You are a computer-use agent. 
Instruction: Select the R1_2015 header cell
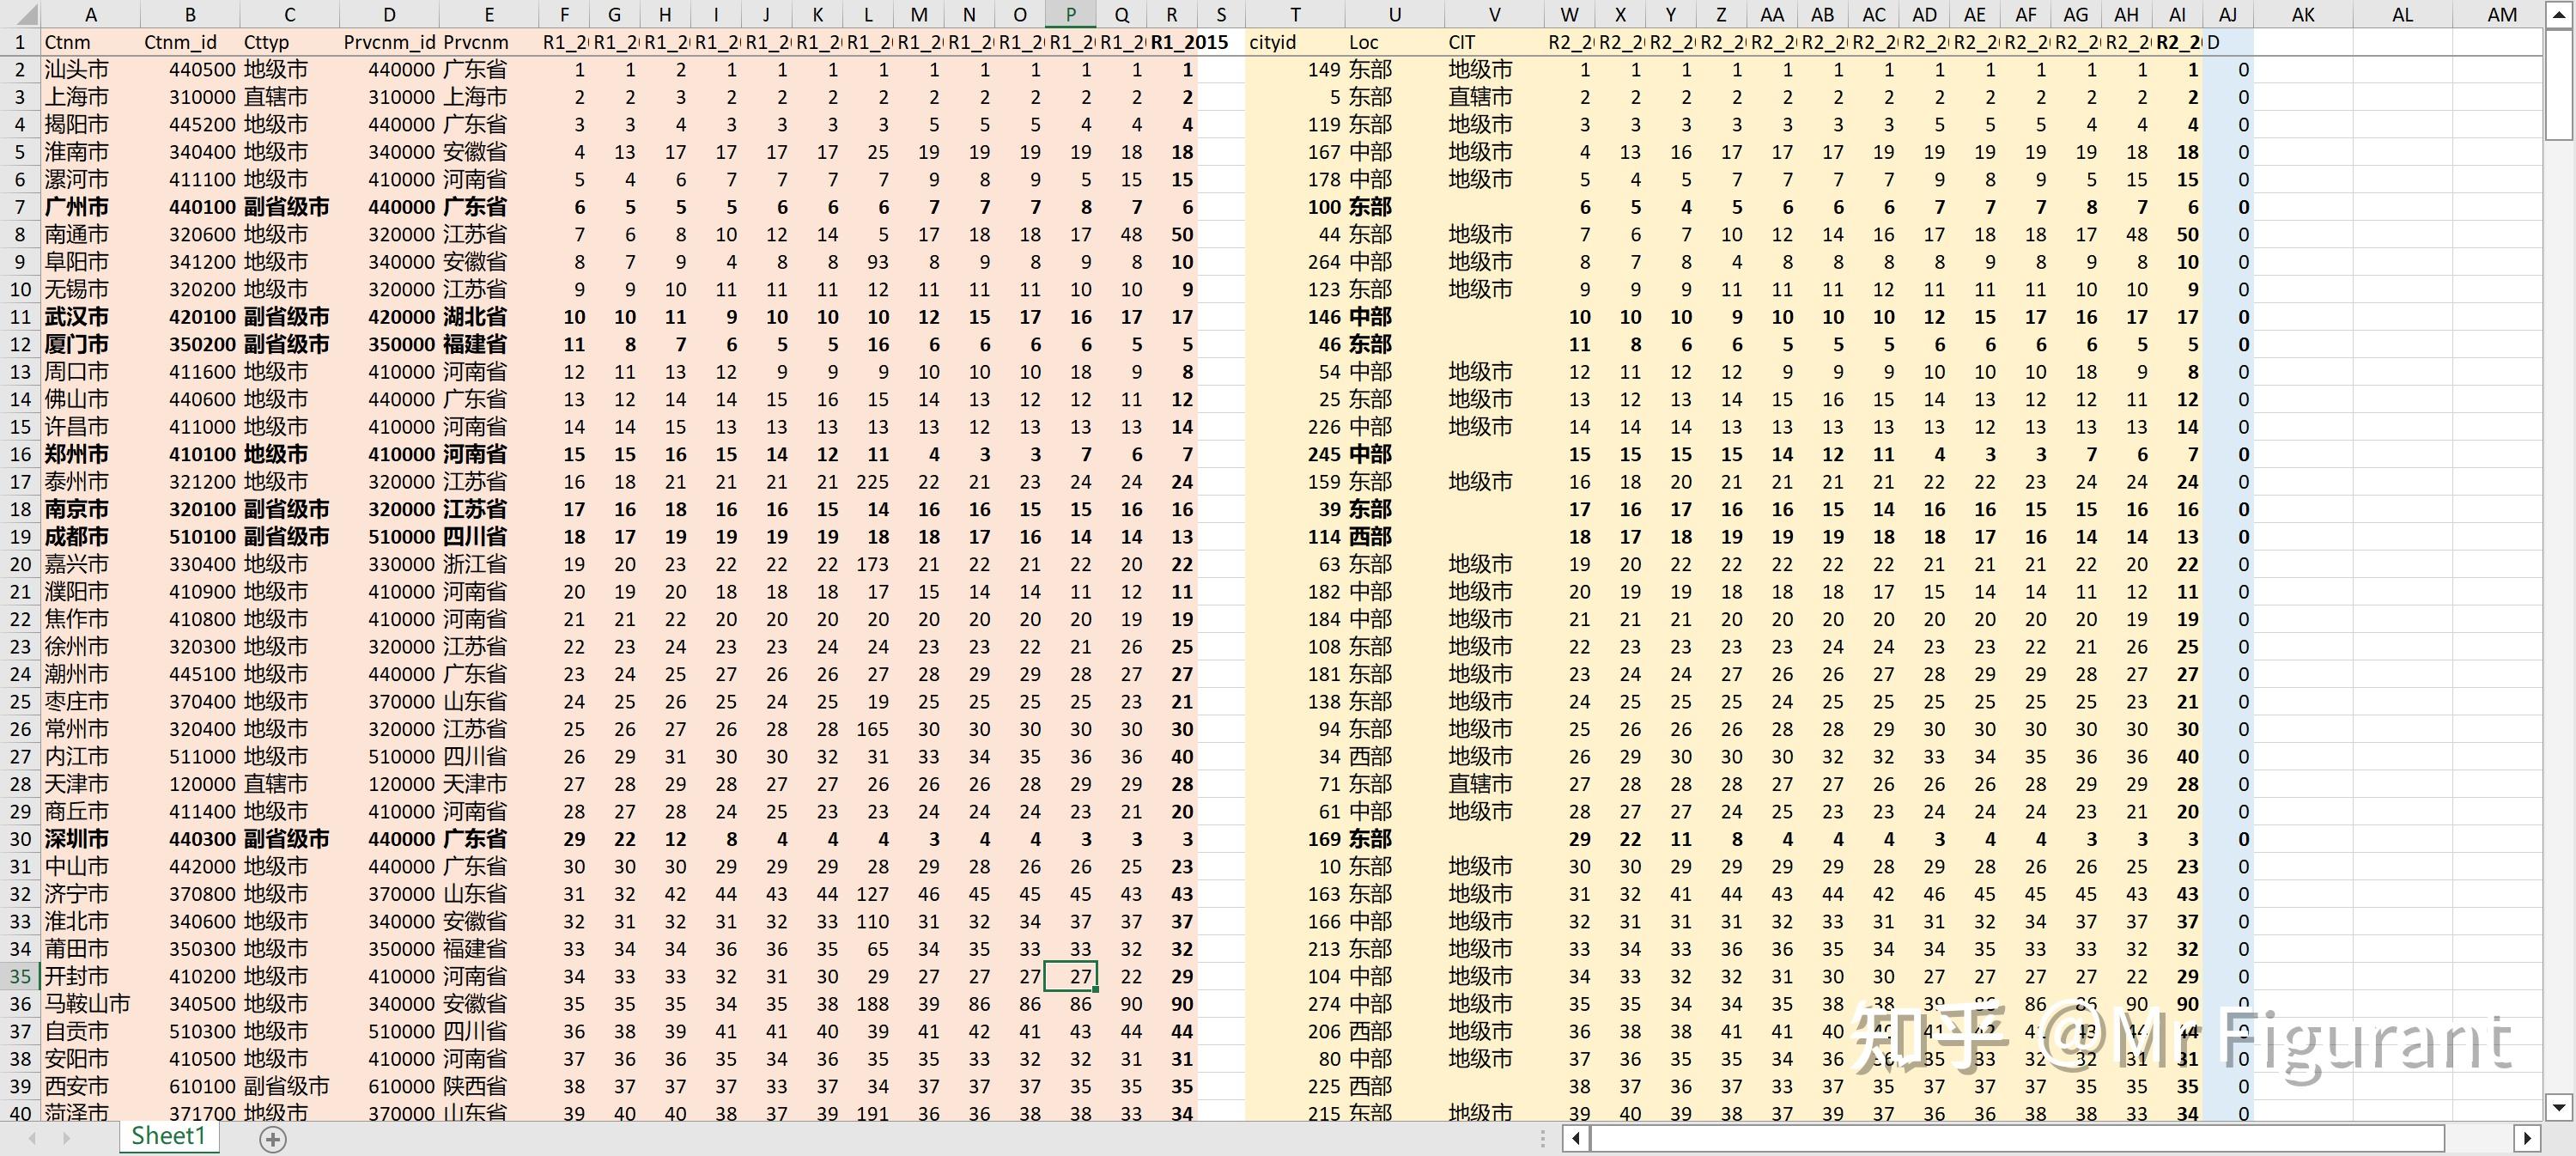tap(1171, 42)
